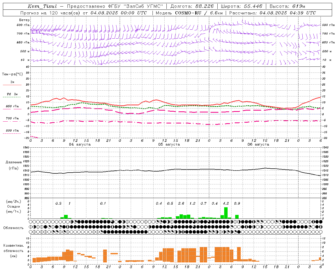Click the 'Облачность' cloud cover label
This screenshot has width=336, height=269.
coord(13,228)
